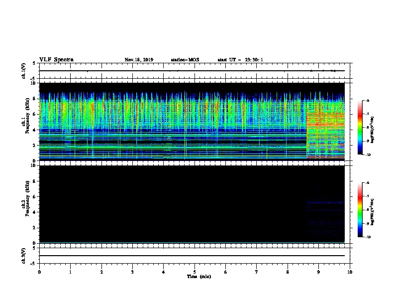Click the "ch.1(V)" axis label

click(24, 71)
